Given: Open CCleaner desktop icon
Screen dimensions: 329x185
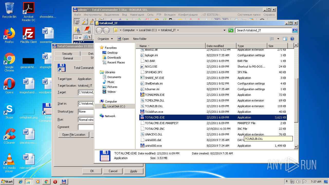Looking at the screenshot, I should 9,136.
